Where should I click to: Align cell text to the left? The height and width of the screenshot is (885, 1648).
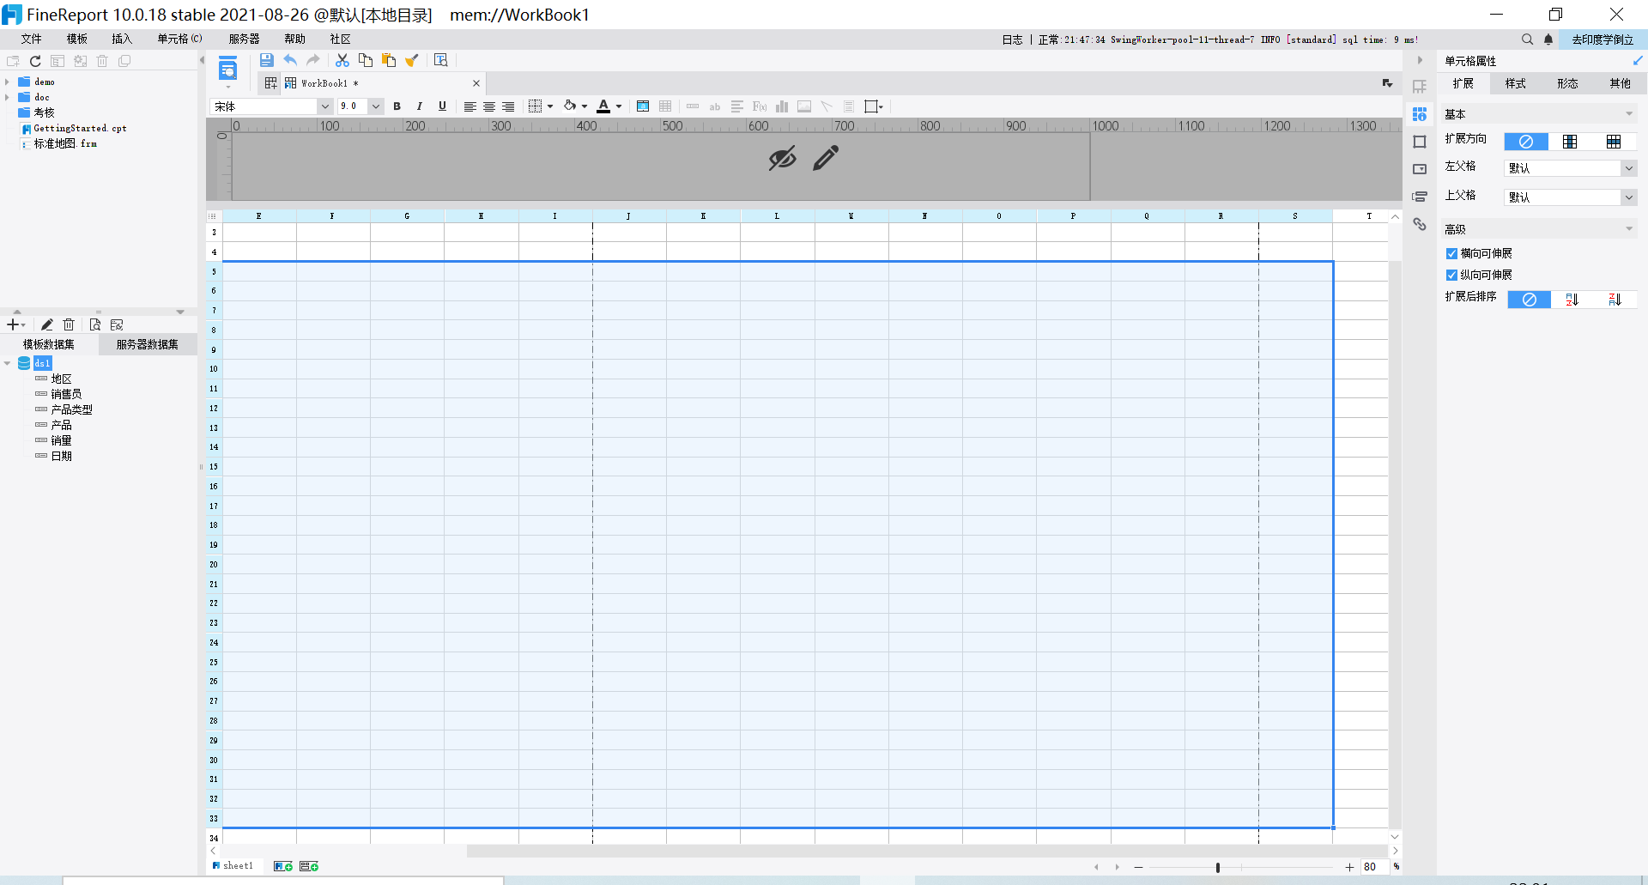(470, 106)
